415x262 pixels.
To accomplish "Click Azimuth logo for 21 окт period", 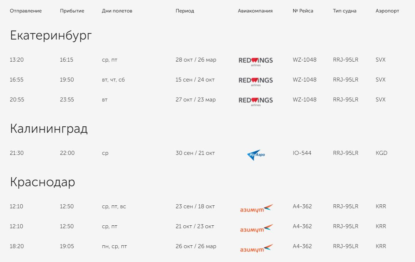I will coord(256,228).
